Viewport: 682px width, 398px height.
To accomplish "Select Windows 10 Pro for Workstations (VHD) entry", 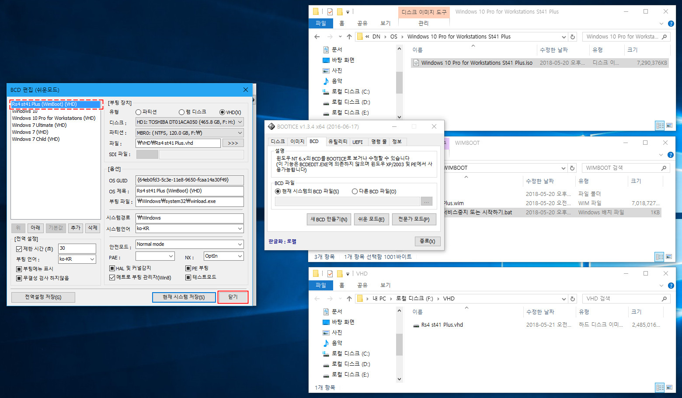I will click(x=54, y=118).
